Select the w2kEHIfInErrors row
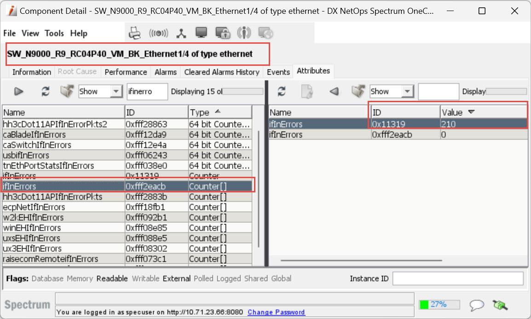The width and height of the screenshot is (531, 319). pos(127,217)
